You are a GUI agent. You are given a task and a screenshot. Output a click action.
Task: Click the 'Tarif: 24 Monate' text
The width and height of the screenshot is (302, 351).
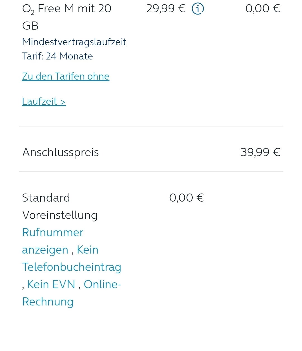coord(57,56)
